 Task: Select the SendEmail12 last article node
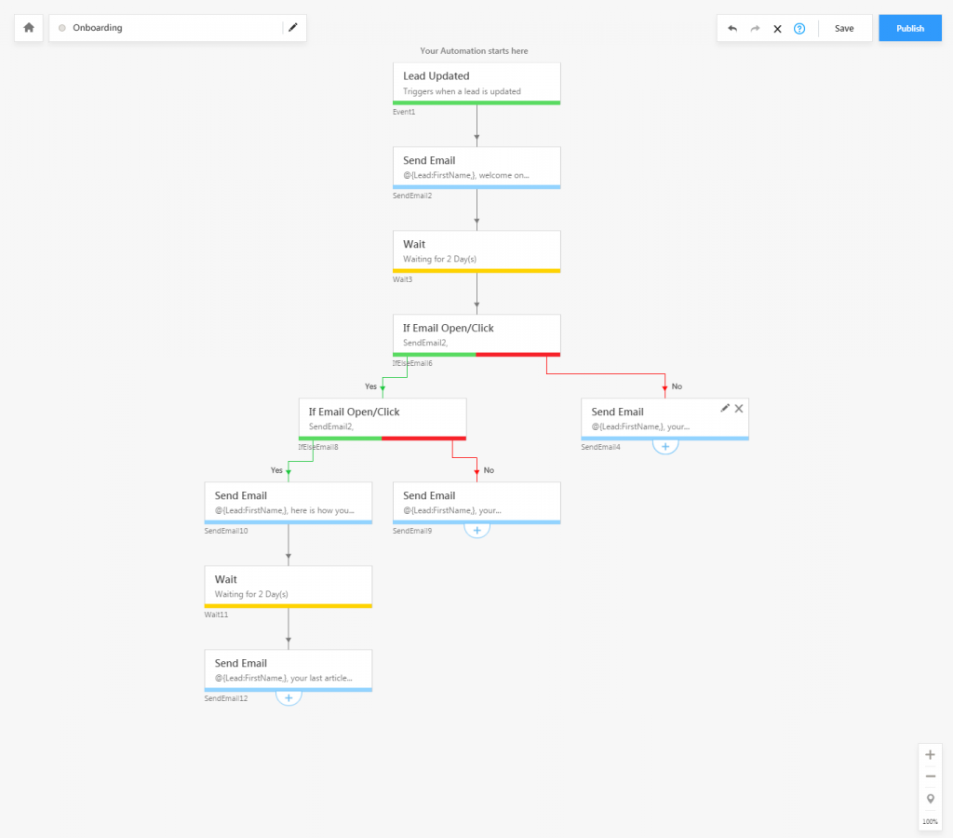(289, 671)
